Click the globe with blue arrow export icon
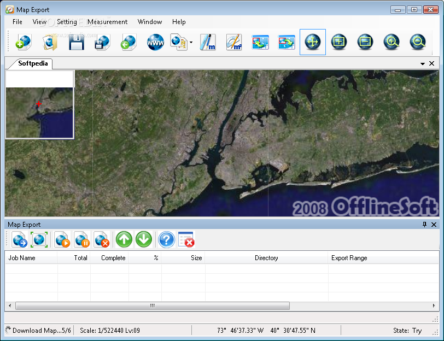Screen dimensions: 444x341 (20, 240)
